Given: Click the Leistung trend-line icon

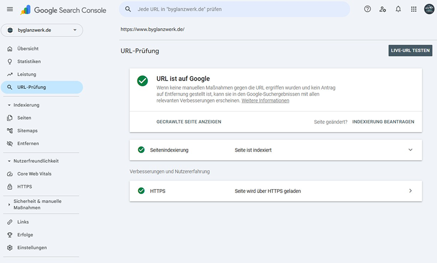Looking at the screenshot, I should (10, 74).
